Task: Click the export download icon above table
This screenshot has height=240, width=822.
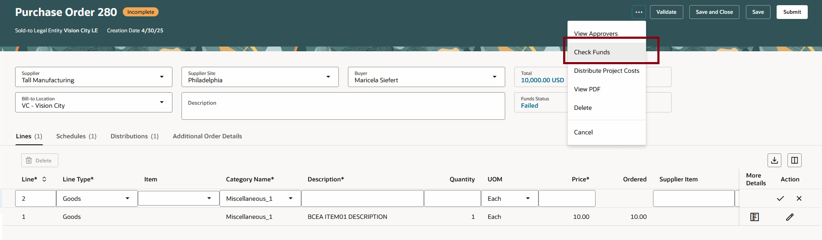Action: point(774,160)
